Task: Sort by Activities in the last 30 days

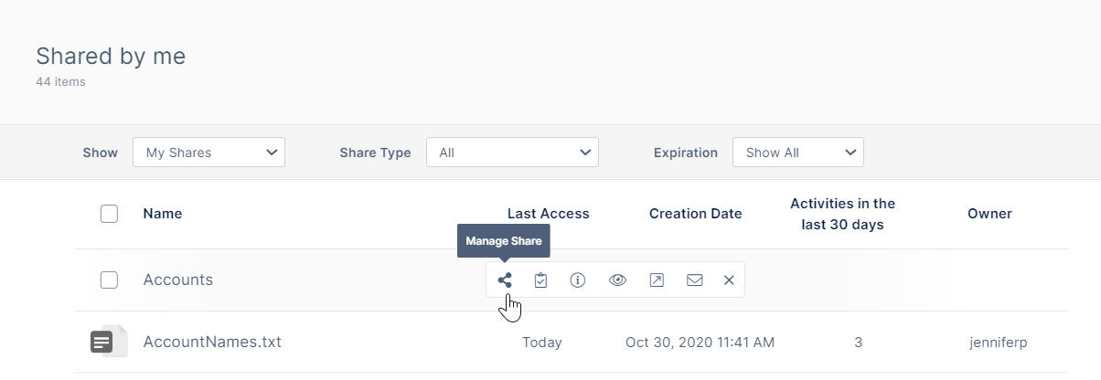Action: click(842, 214)
